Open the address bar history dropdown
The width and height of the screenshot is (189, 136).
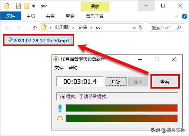coord(134,28)
